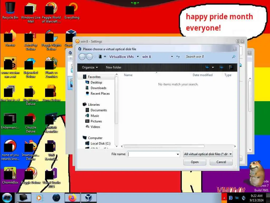Select Documents library
This screenshot has width=270, height=203.
(x=99, y=110)
